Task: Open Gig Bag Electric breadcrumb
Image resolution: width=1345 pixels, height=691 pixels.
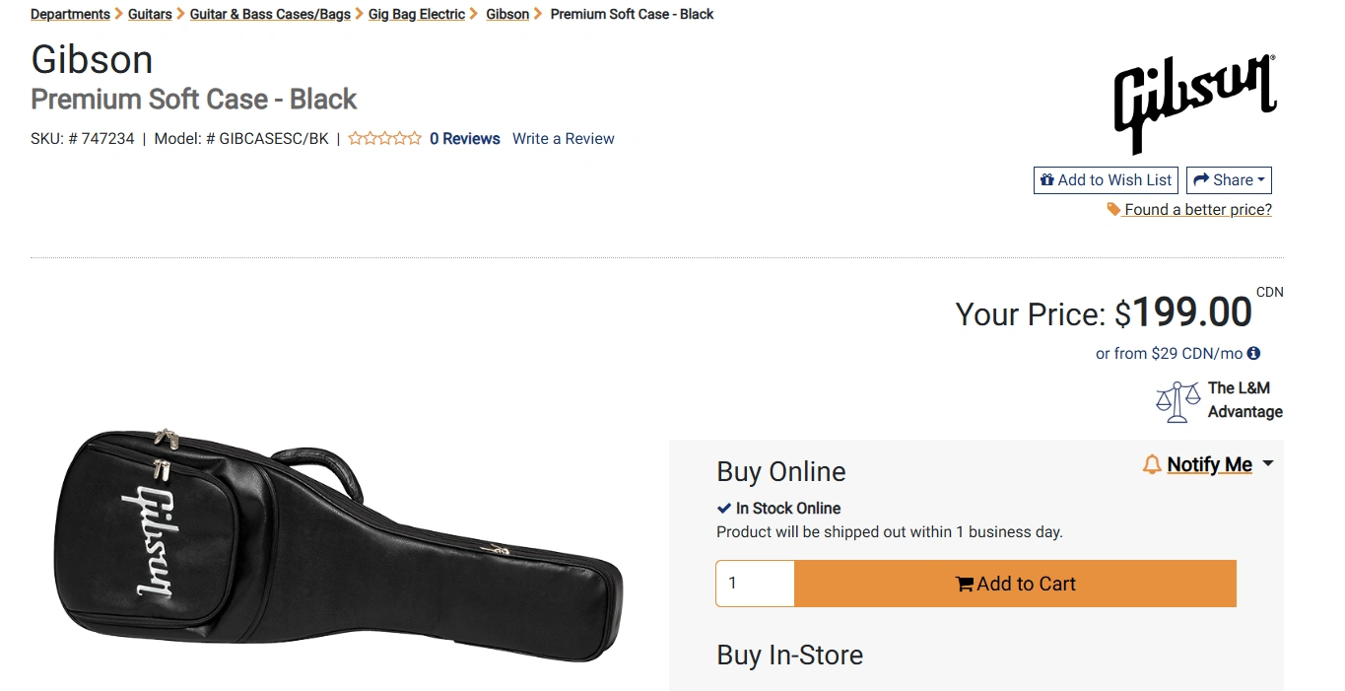Action: coord(417,15)
